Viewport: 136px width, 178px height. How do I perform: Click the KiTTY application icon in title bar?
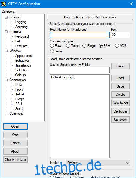click(x=4, y=4)
